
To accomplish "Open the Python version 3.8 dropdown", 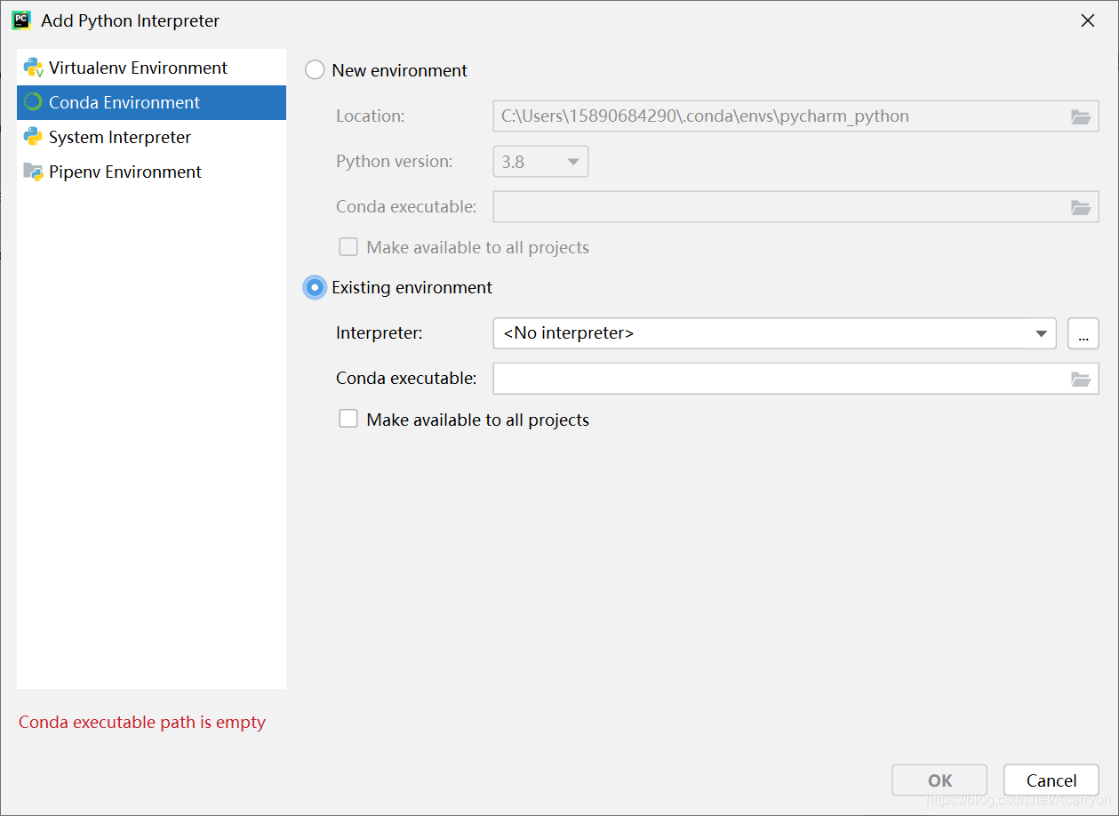I will (540, 162).
